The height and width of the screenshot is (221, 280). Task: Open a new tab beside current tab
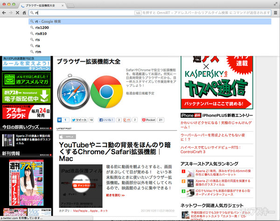(x=70, y=6)
